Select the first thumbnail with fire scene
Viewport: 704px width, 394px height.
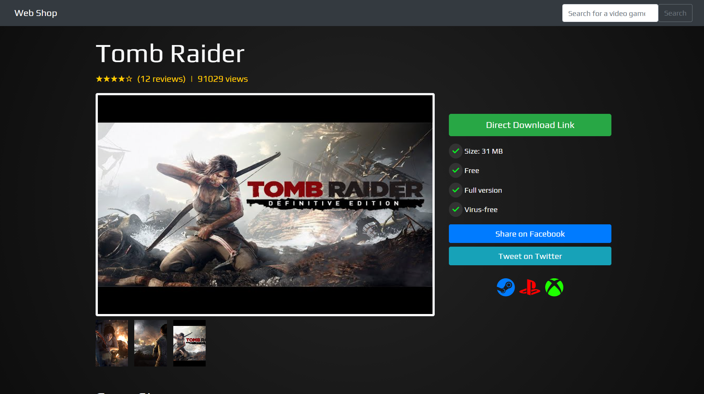coord(112,343)
